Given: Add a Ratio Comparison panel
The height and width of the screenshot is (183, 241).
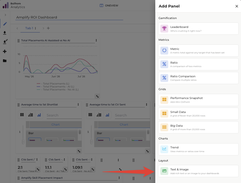Looking at the screenshot, I should click(198, 78).
